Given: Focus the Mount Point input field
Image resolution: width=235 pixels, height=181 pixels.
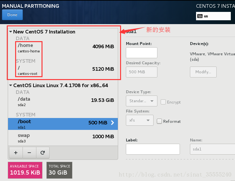Looking at the screenshot, I should (x=142, y=53).
